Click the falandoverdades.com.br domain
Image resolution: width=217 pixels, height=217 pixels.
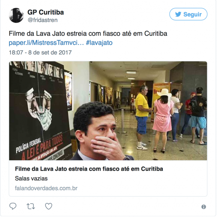click(x=46, y=188)
